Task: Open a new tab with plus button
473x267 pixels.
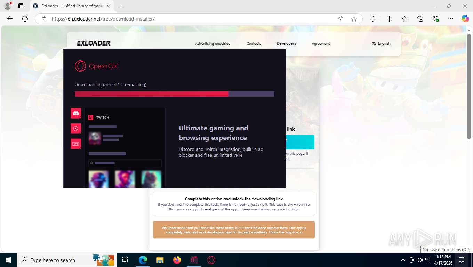Action: pos(121,6)
